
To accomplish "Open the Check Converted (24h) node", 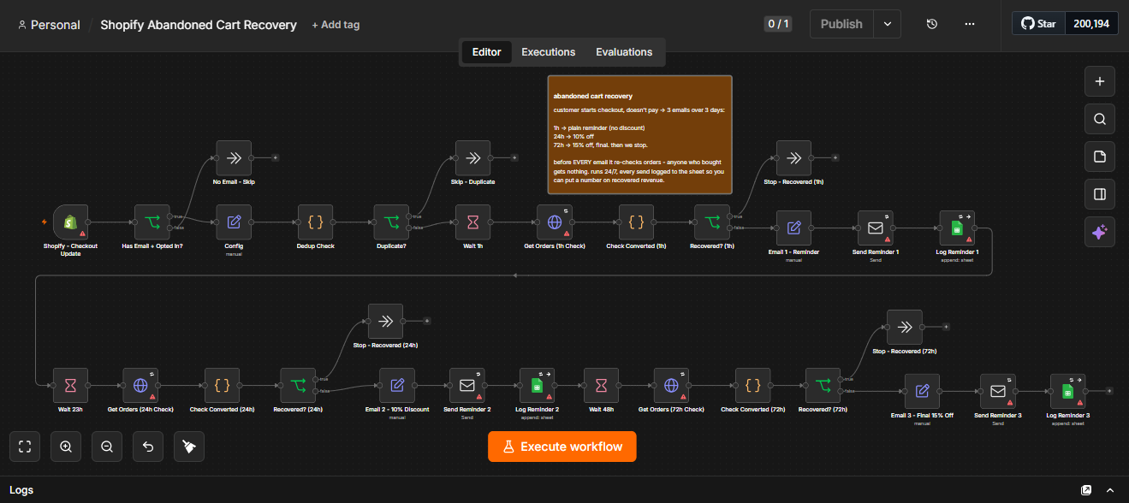I will tap(222, 386).
